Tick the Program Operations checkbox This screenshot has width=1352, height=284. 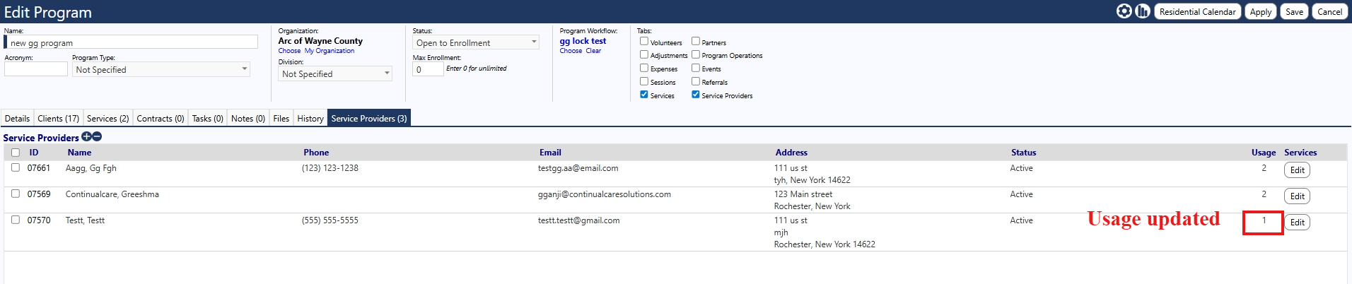click(x=696, y=54)
